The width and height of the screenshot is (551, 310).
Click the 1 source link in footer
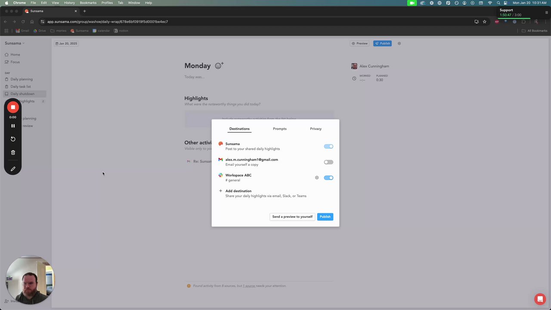(249, 286)
